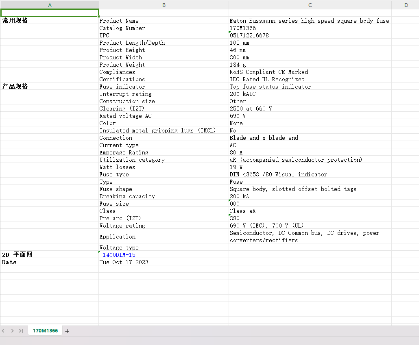Click the '380' pre arc value
The height and width of the screenshot is (345, 419).
(x=310, y=218)
